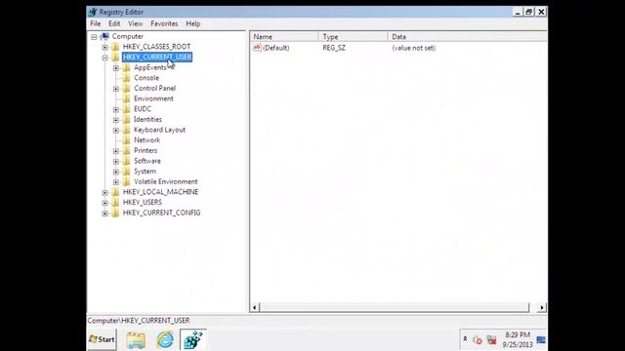Expand the AppEvents key
The height and width of the screenshot is (351, 625).
point(116,68)
